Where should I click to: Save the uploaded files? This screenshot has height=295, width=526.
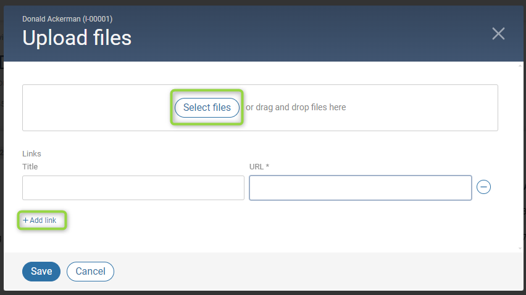[x=41, y=271]
